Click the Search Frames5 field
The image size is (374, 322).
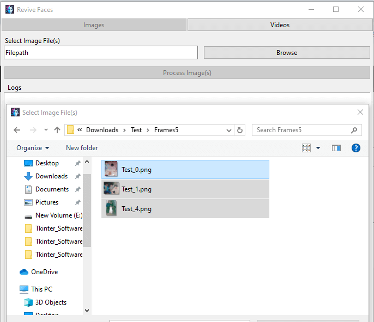(303, 130)
